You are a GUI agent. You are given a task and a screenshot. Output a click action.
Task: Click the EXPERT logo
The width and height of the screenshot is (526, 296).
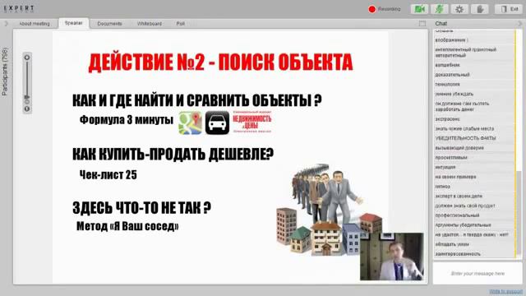click(x=19, y=8)
